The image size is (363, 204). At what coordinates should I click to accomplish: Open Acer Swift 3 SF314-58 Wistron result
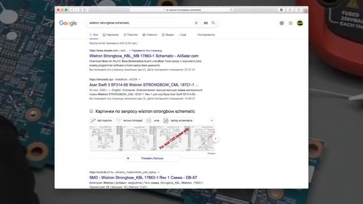(x=143, y=85)
